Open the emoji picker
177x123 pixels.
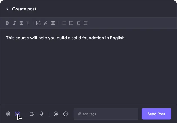tap(66, 114)
